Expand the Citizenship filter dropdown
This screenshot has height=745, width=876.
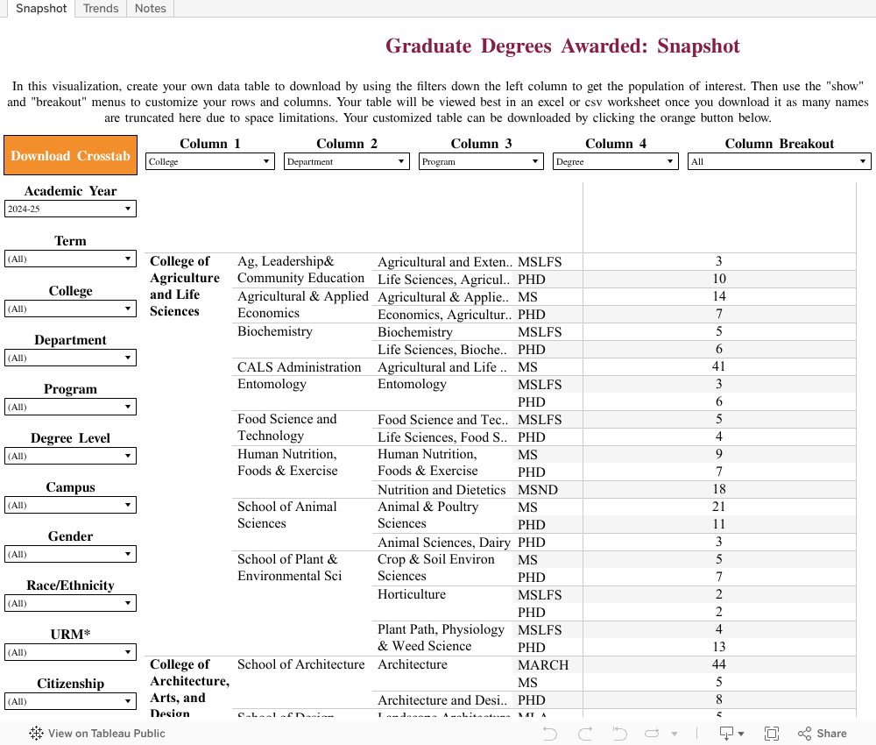[70, 701]
